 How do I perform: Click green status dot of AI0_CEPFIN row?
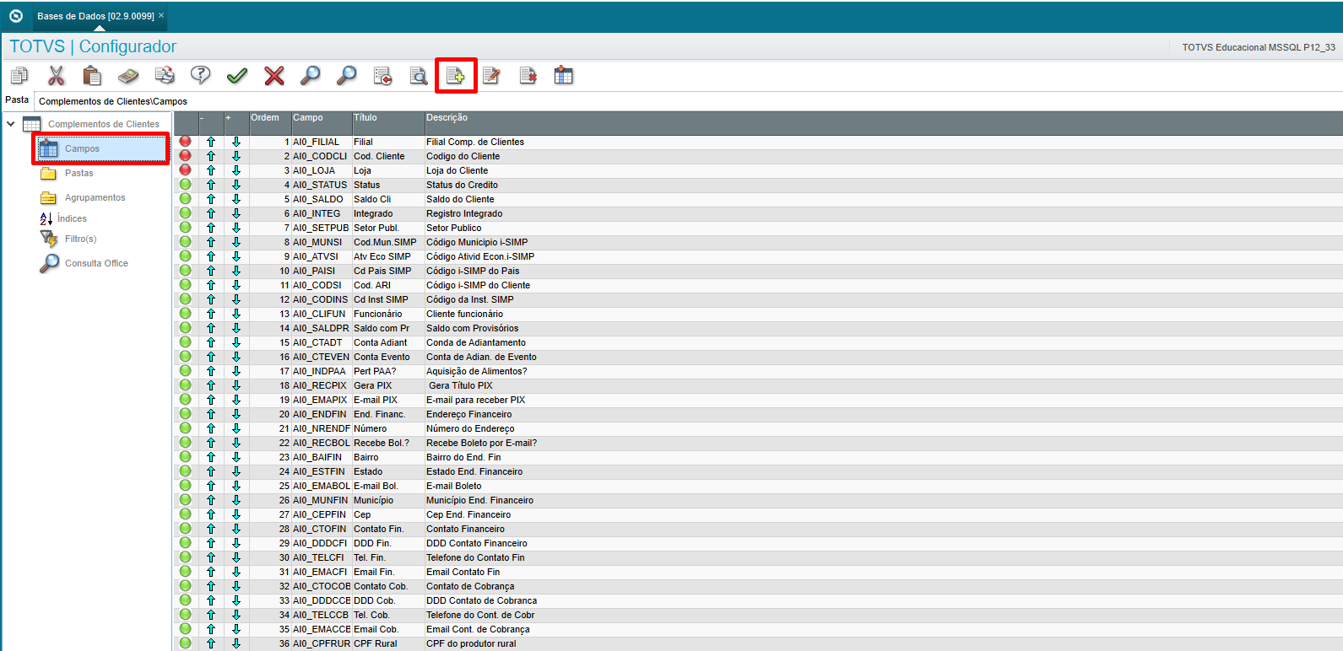click(x=186, y=514)
